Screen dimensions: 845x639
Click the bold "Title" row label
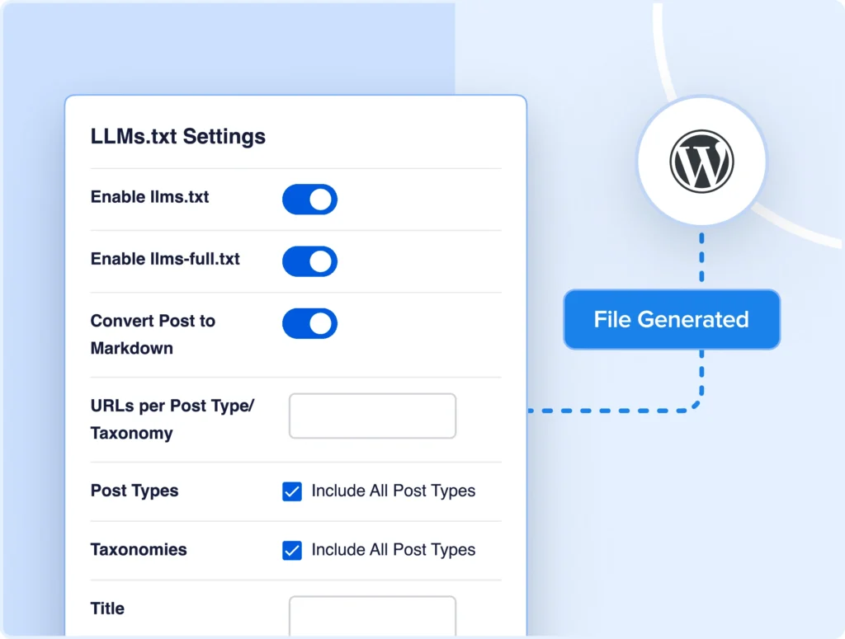pyautogui.click(x=107, y=608)
